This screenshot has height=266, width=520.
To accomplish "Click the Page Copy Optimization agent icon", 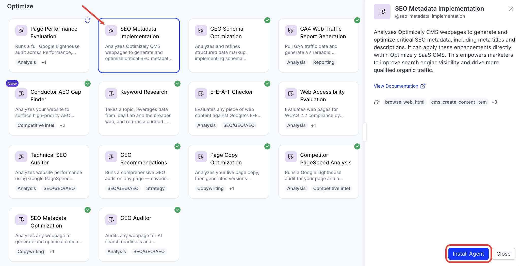I will click(201, 157).
